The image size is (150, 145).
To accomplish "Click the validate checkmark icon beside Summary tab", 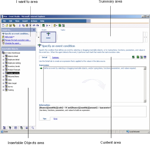I will (133, 57).
